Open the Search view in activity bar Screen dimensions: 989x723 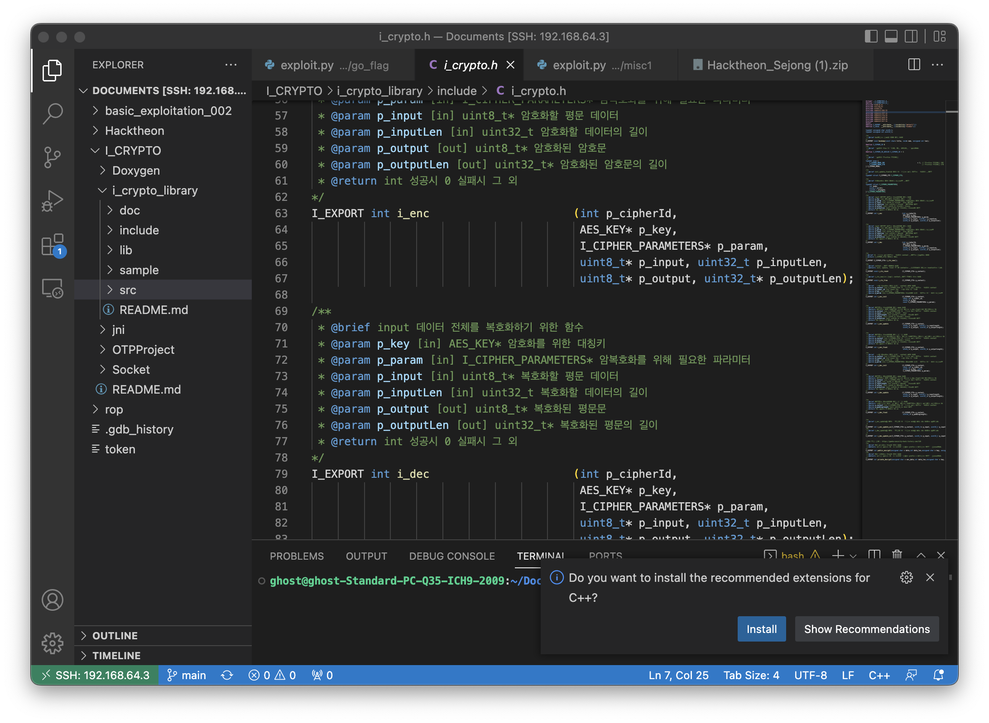click(x=53, y=113)
